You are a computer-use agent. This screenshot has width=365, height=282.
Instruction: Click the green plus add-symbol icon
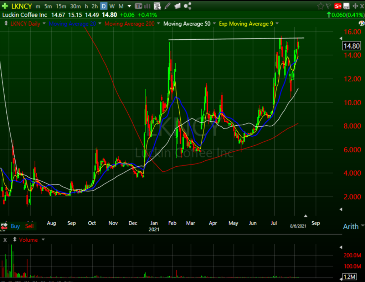5,6
